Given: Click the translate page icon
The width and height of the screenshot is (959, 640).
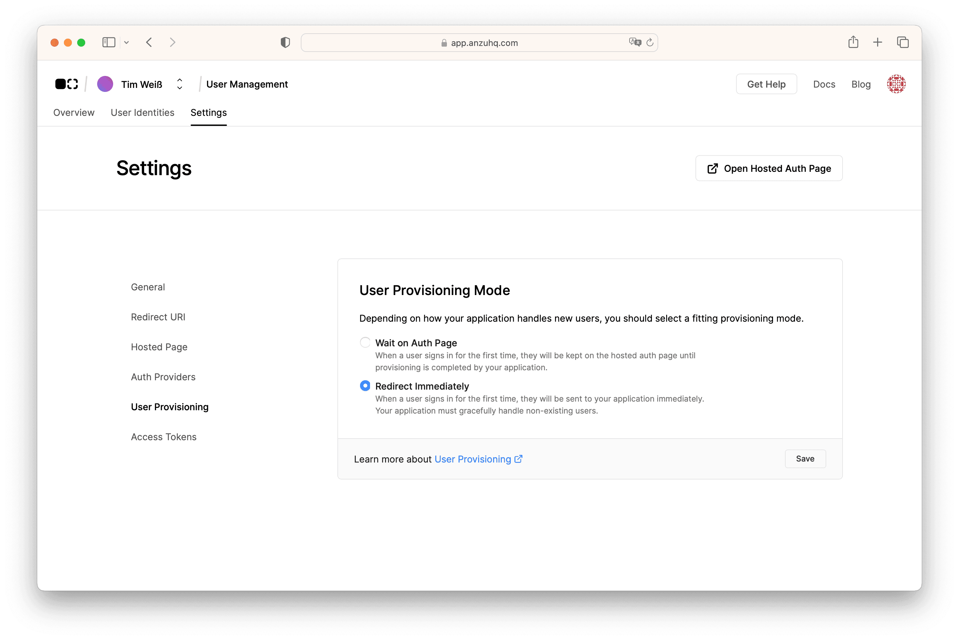Looking at the screenshot, I should [x=635, y=42].
